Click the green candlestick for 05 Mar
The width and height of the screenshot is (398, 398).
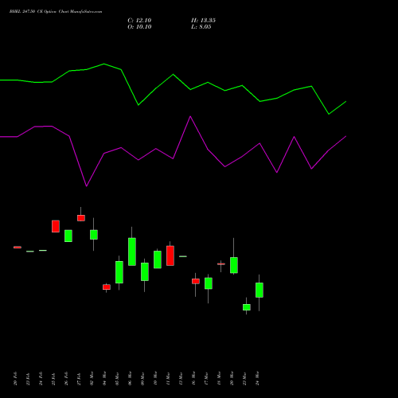pyautogui.click(x=119, y=272)
